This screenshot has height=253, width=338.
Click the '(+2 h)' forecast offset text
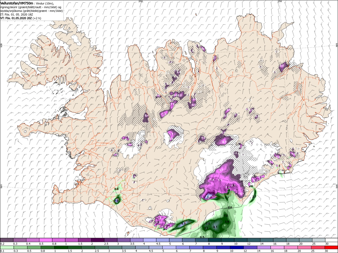(x=37, y=18)
